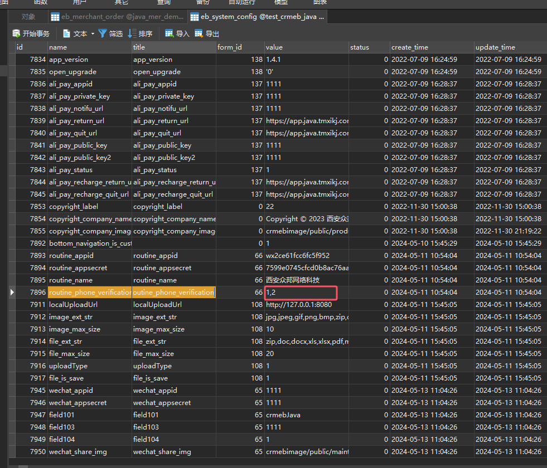Image resolution: width=547 pixels, height=468 pixels.
Task: Select the name cell app_version
Action: (x=90, y=60)
